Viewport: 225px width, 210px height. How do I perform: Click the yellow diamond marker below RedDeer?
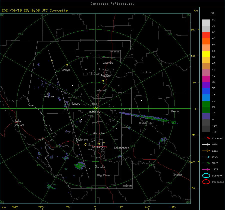point(103,81)
